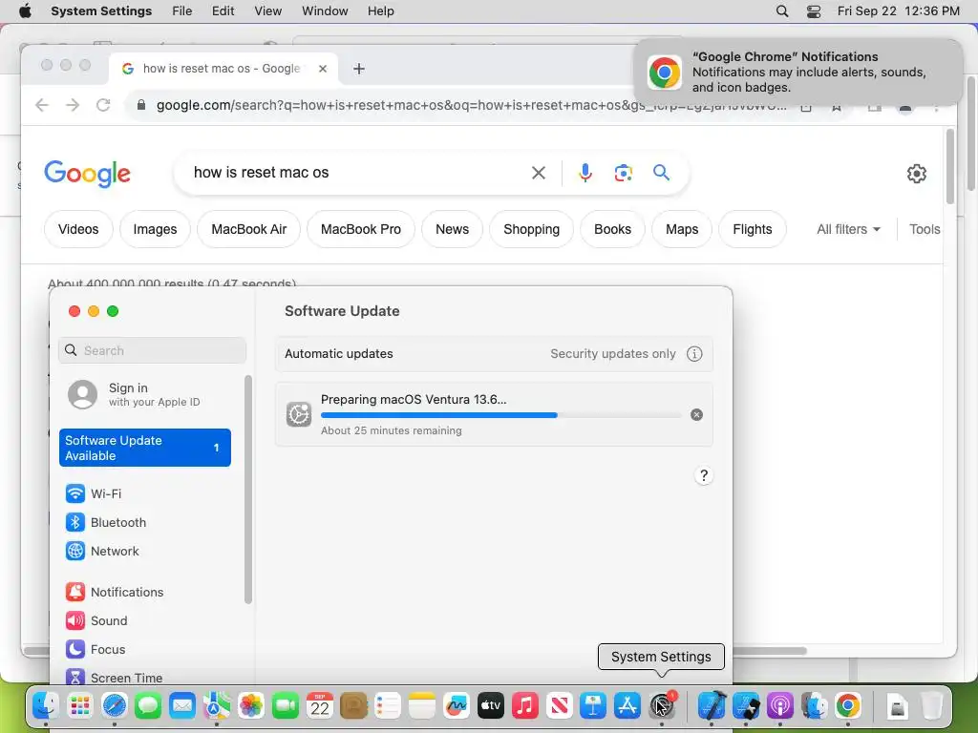This screenshot has height=733, width=978.
Task: Open the Apple menu
Action: [x=25, y=11]
